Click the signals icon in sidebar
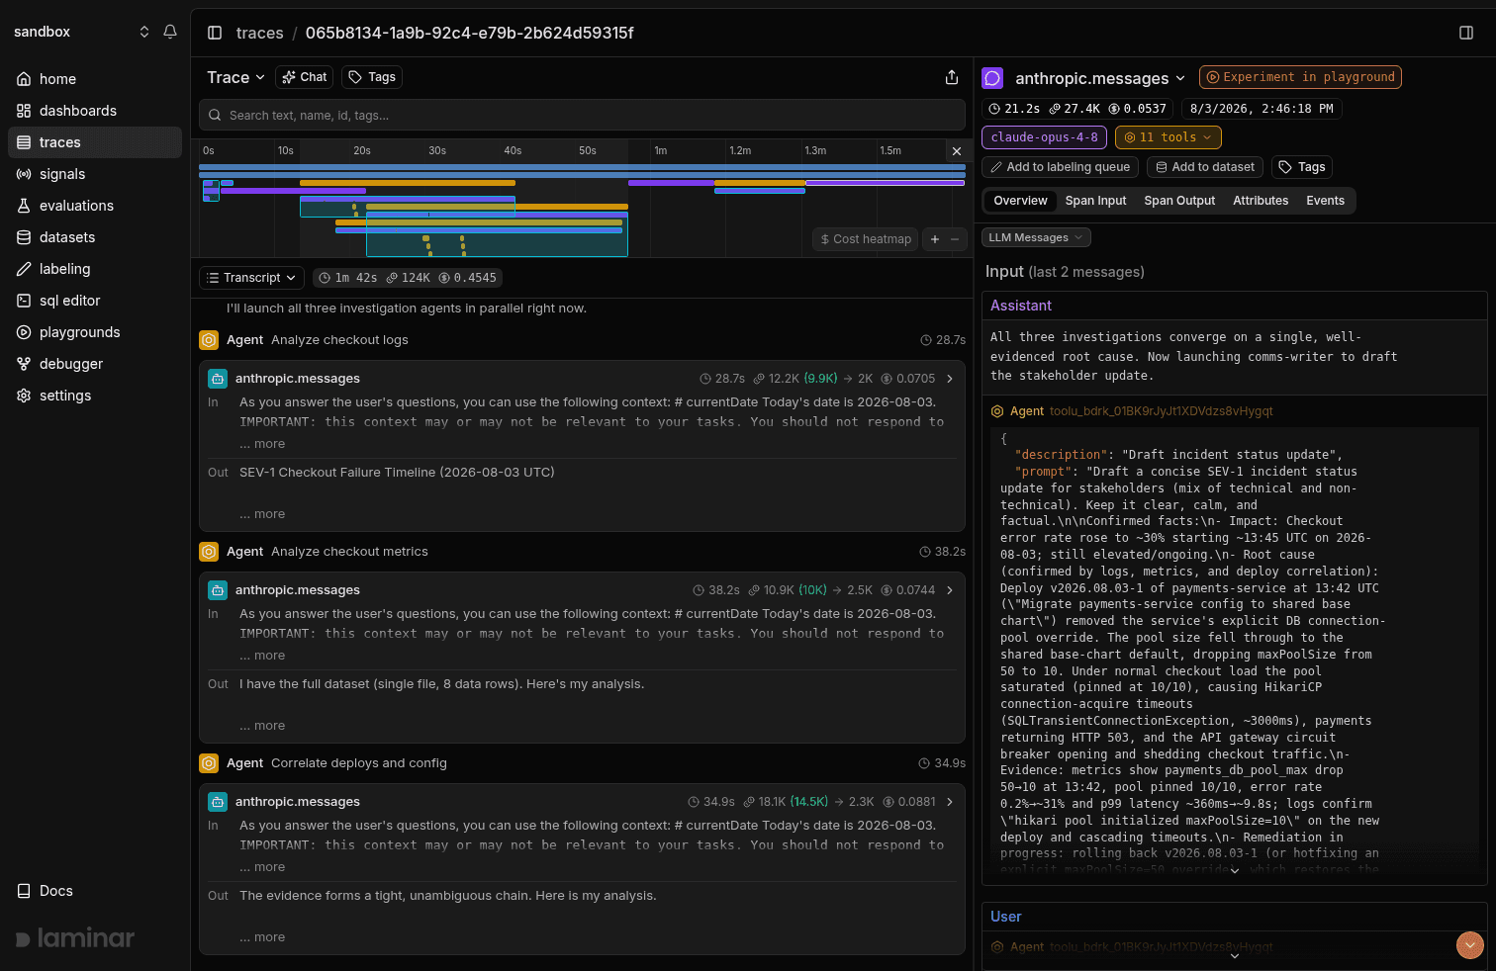 (24, 174)
